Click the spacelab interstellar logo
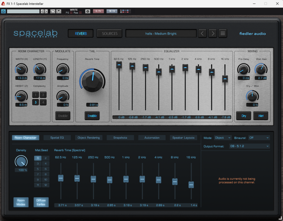Screen dimensions: 283x221 click(x=36, y=34)
